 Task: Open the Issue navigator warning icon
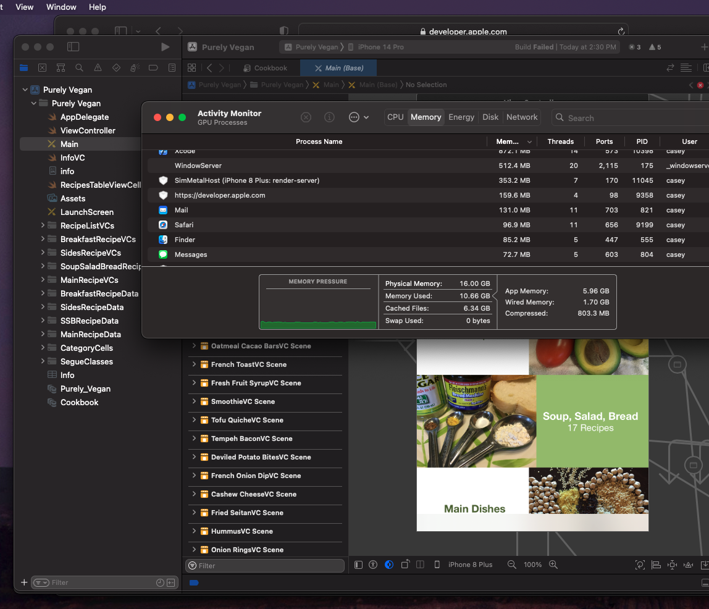coord(98,68)
